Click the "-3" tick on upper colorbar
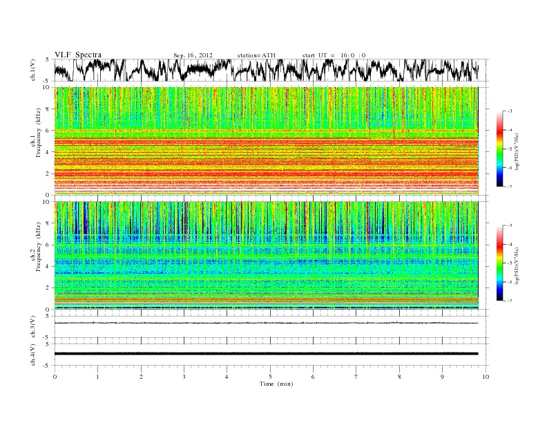This screenshot has height=423, width=547. click(x=509, y=111)
